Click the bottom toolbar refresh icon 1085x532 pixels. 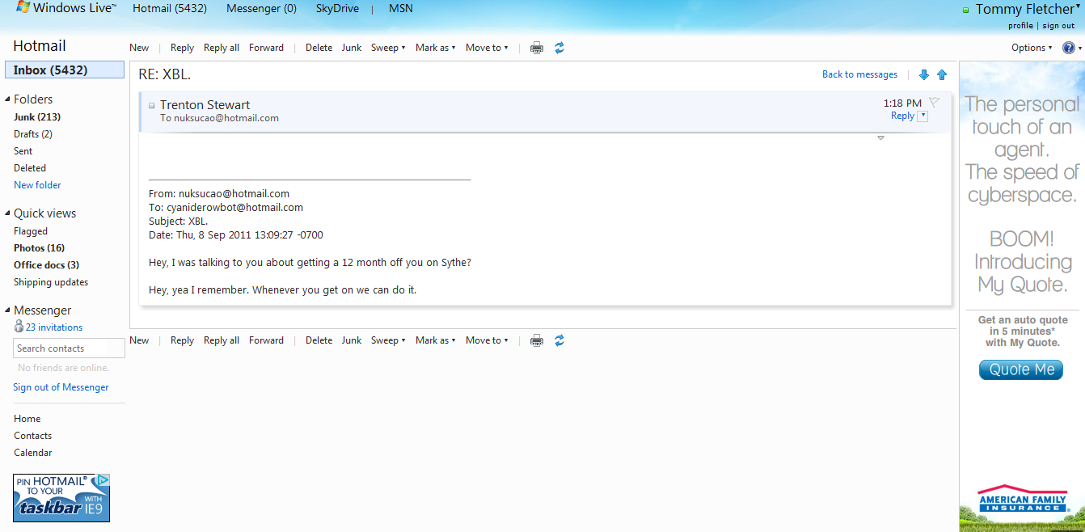coord(559,340)
